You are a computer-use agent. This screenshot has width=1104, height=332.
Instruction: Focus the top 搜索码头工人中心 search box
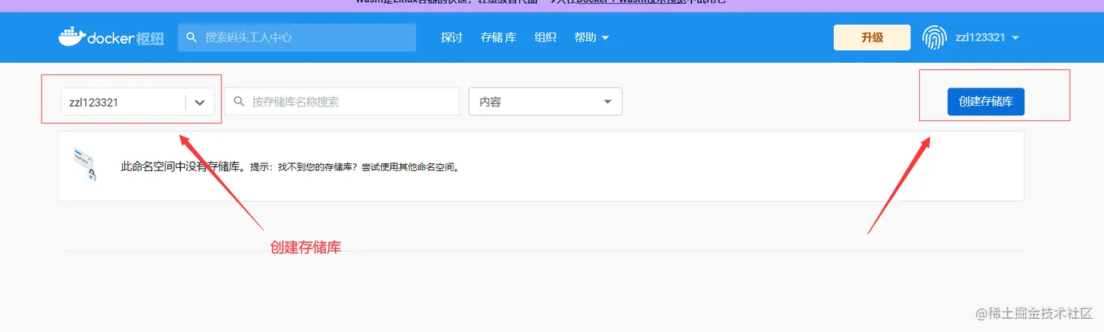[296, 37]
